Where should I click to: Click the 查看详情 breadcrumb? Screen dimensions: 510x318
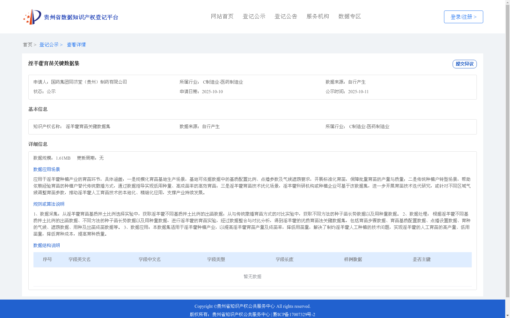76,45
